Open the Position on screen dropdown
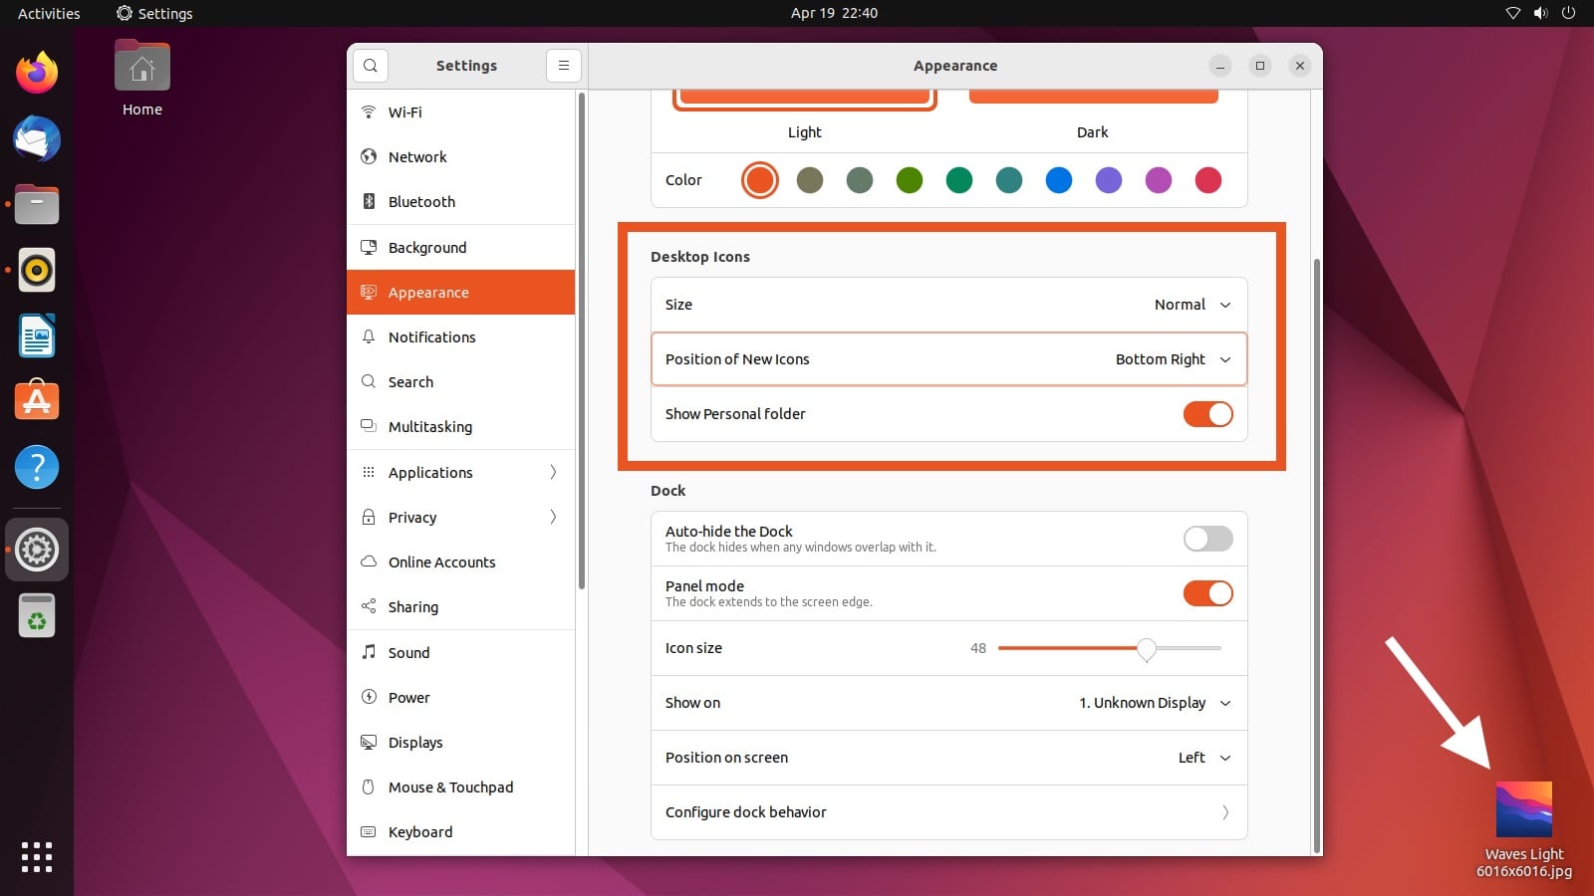This screenshot has height=896, width=1594. click(x=1203, y=758)
